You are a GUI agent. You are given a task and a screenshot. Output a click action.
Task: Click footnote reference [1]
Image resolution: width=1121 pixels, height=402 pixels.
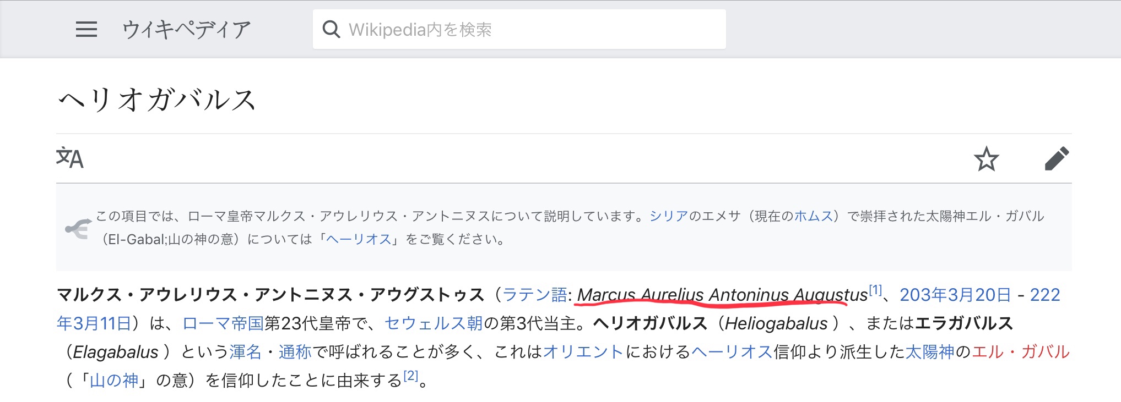875,290
